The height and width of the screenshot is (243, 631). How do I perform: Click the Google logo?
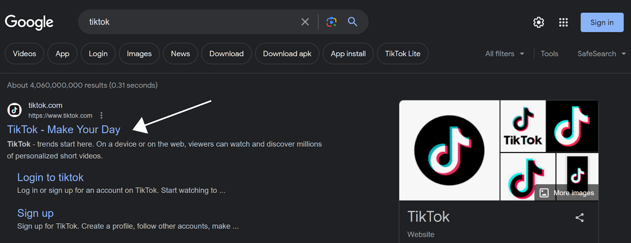[29, 22]
